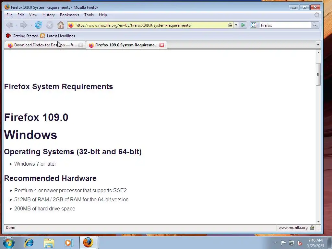
Task: Click the taskbar clock showing 7:46 AM
Action: [315, 243]
